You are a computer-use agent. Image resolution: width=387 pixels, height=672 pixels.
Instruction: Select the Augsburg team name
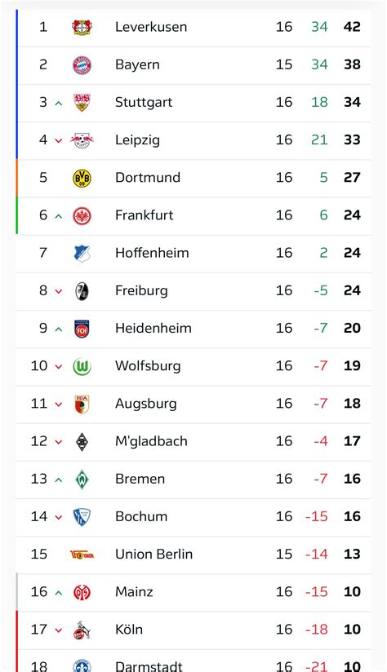pyautogui.click(x=146, y=404)
